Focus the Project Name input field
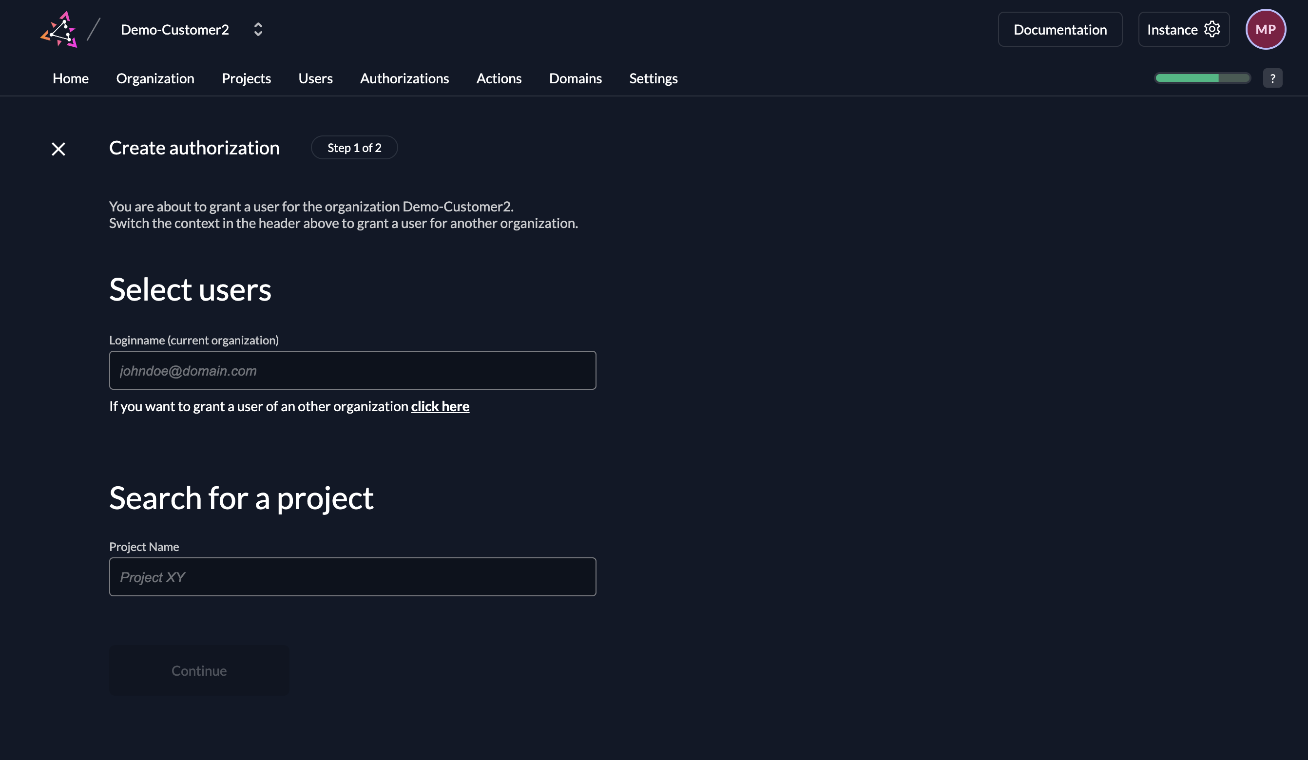 click(x=352, y=577)
